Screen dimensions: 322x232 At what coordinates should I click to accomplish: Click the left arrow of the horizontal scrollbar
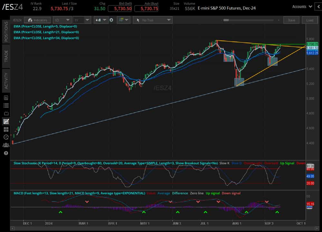[x=13, y=228]
